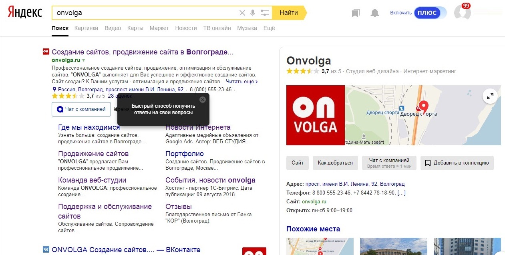This screenshot has width=505, height=255.
Task: Activate voice search microphone icon
Action: (253, 13)
